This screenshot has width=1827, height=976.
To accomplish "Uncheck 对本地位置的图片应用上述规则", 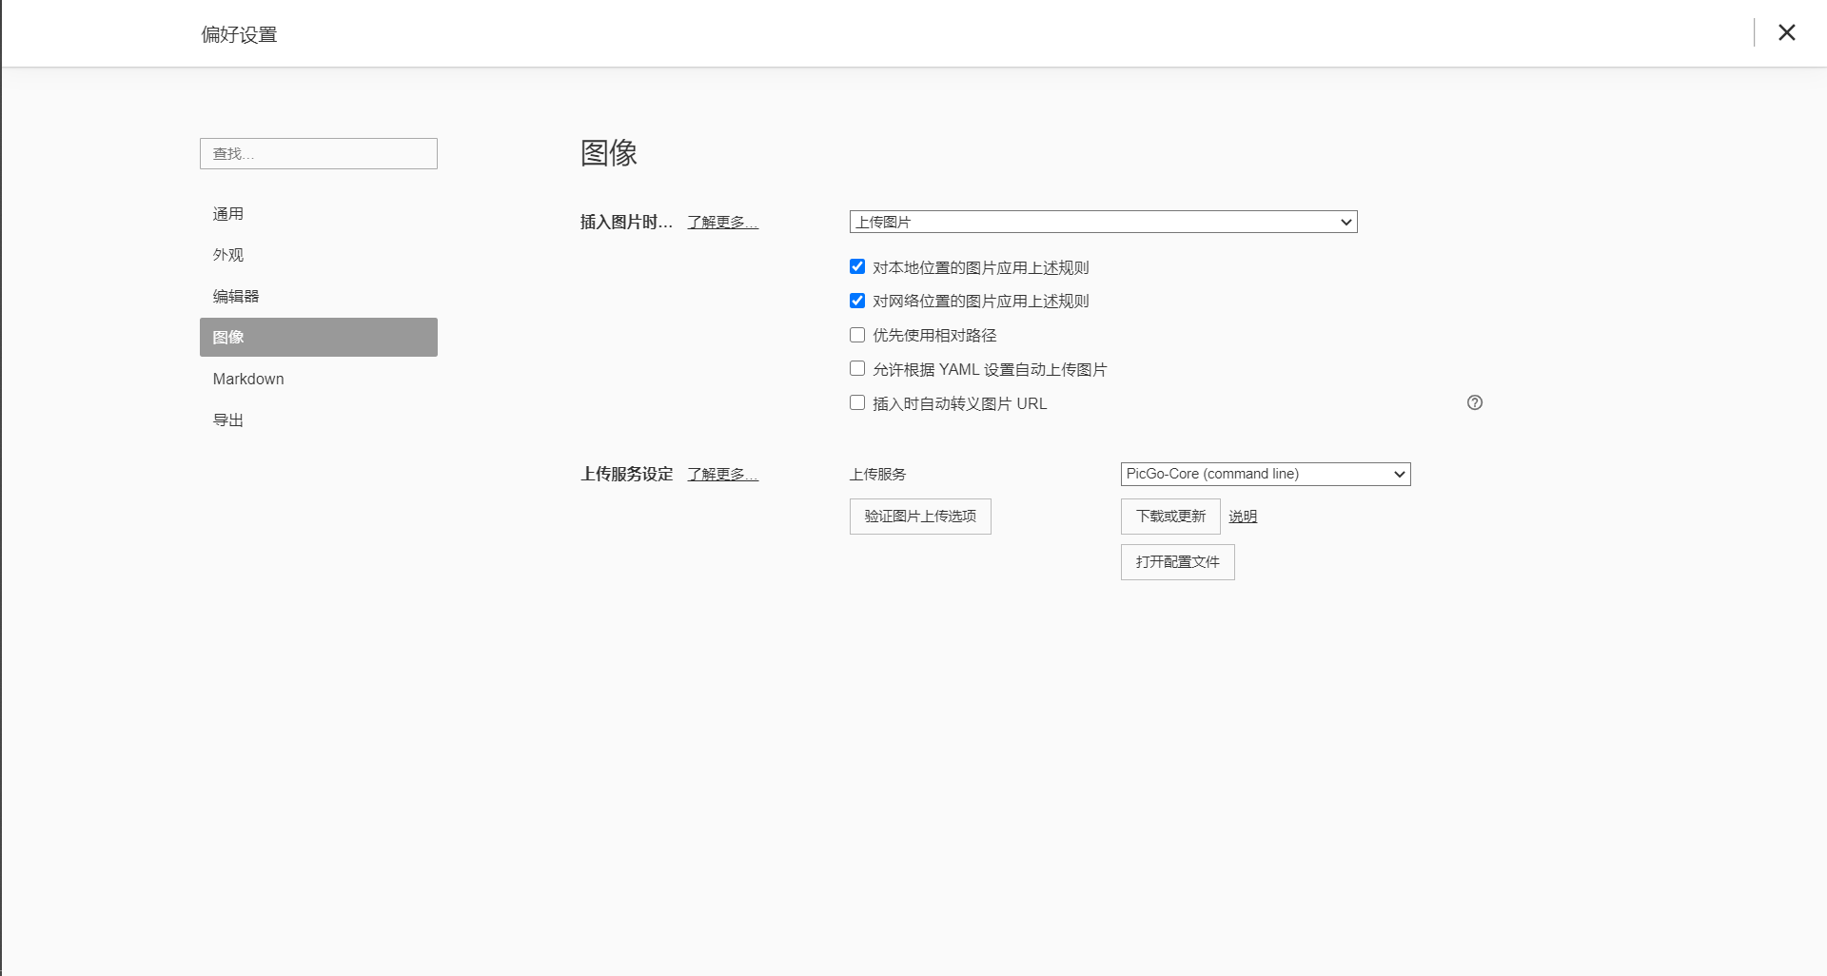I will coord(857,266).
